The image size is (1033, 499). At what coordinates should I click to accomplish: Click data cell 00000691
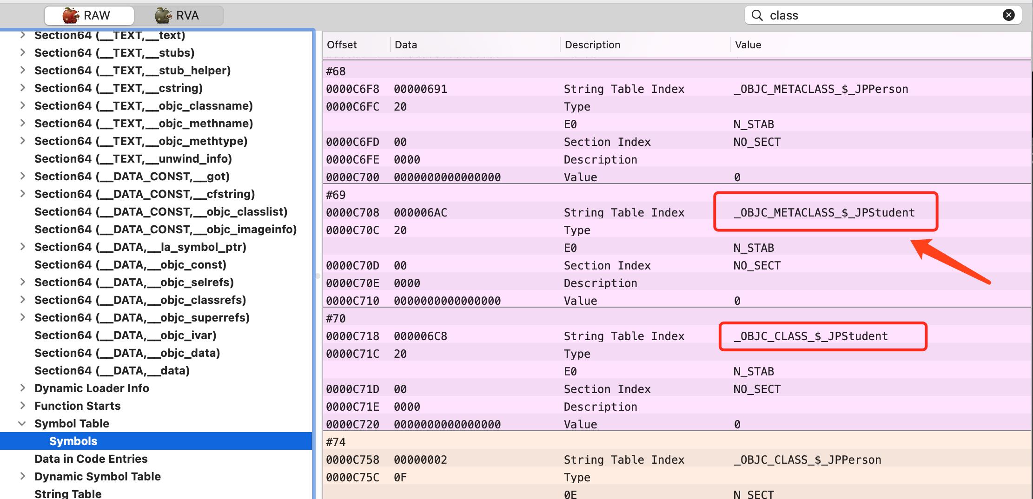tap(420, 89)
